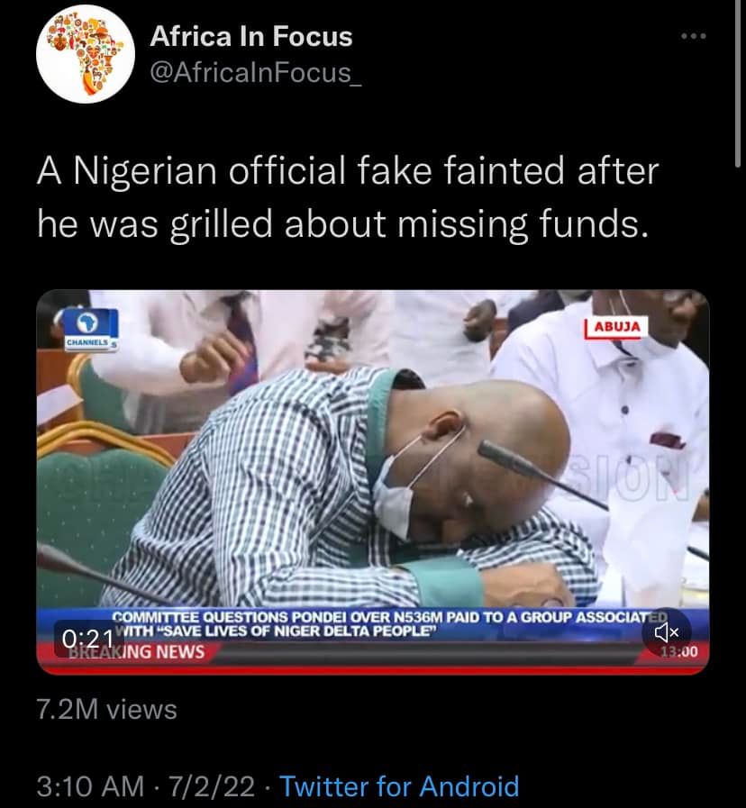Viewport: 746px width, 808px height.
Task: Click the 7.2M views count
Action: [106, 709]
